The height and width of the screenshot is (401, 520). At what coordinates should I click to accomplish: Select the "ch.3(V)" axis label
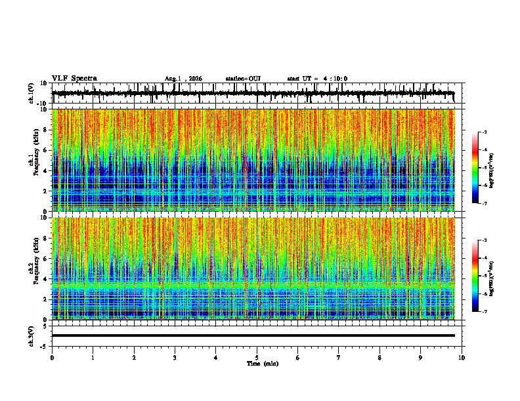[x=32, y=336]
